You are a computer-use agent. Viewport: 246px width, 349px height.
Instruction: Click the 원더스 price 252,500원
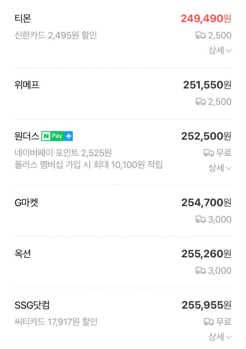click(x=206, y=136)
